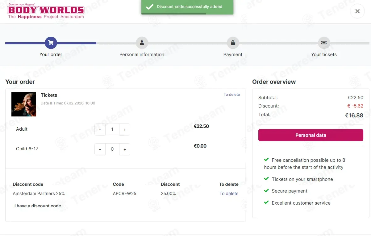Click the Adult ticket label
The image size is (371, 236).
[22, 129]
